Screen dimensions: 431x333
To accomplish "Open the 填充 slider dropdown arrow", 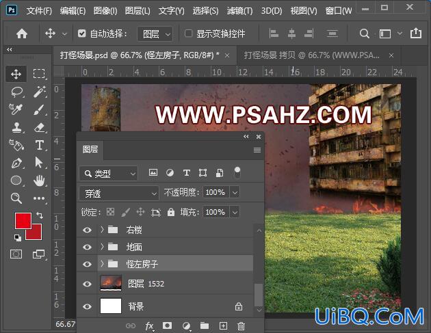I will (235, 212).
